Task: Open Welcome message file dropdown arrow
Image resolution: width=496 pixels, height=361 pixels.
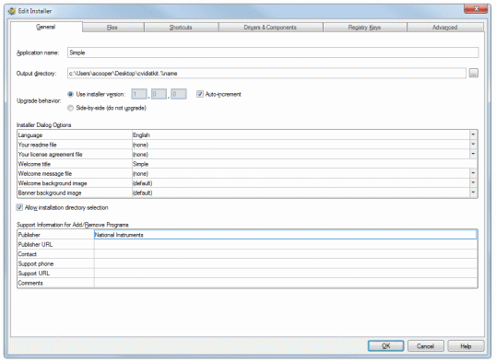Action: pos(473,173)
